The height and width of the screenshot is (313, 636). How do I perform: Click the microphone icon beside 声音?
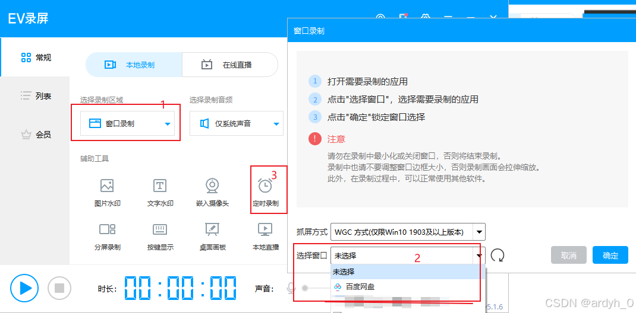(291, 288)
